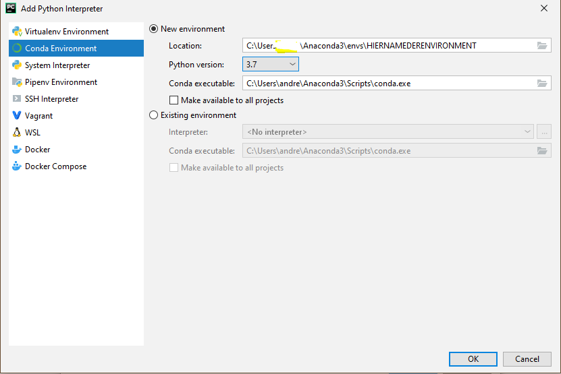Select the Existing environment radio button
Screen dimensions: 561x374
point(153,115)
